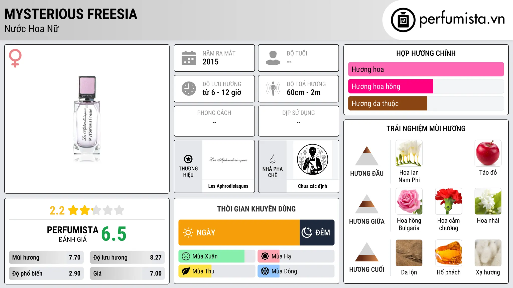
Task: Click the Hương cuối pyramid icon
Action: [367, 252]
